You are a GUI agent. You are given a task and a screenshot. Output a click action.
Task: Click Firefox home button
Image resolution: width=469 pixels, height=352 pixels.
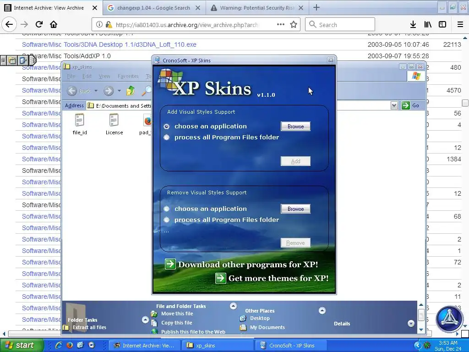pos(54,25)
